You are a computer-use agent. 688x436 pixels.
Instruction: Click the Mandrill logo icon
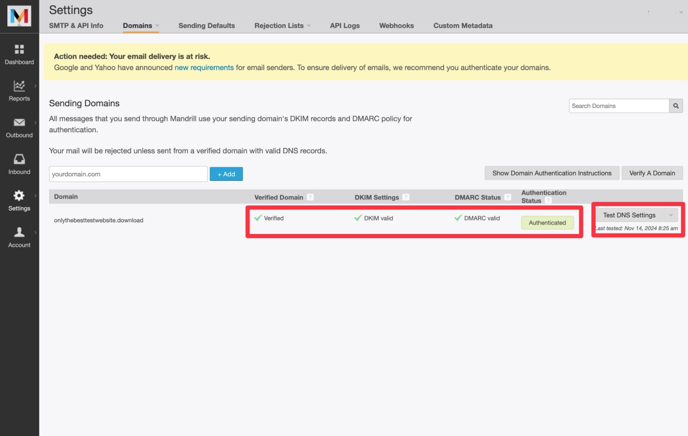(x=19, y=16)
